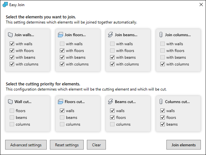Uncheck 'beams' under Columns cut
The image size is (206, 155).
click(163, 124)
